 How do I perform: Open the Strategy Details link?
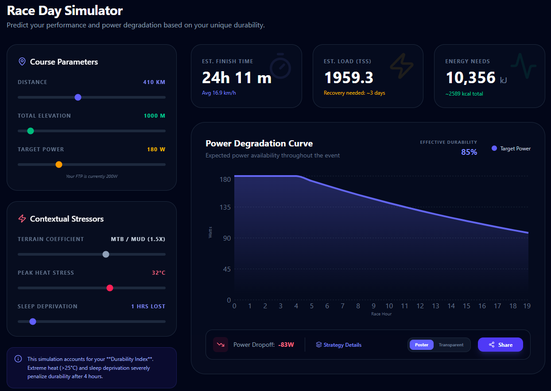[342, 345]
